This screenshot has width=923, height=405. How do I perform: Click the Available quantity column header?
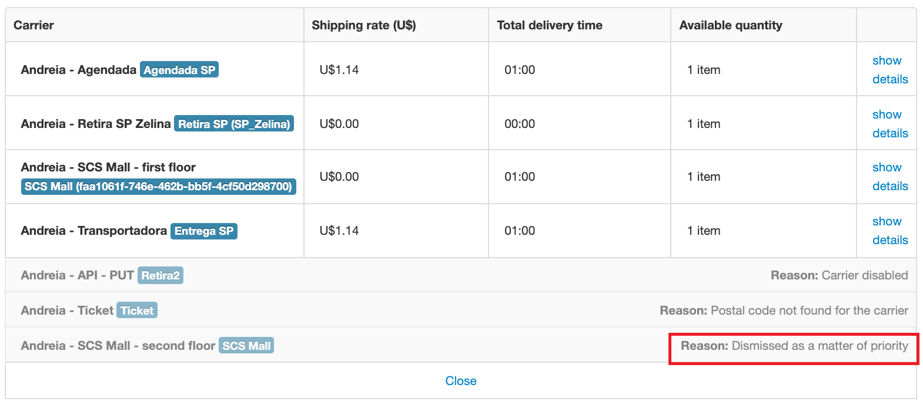click(731, 25)
